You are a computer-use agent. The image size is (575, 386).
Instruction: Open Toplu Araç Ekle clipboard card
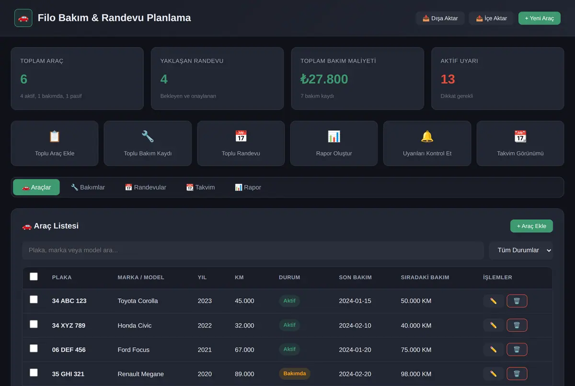pos(55,143)
